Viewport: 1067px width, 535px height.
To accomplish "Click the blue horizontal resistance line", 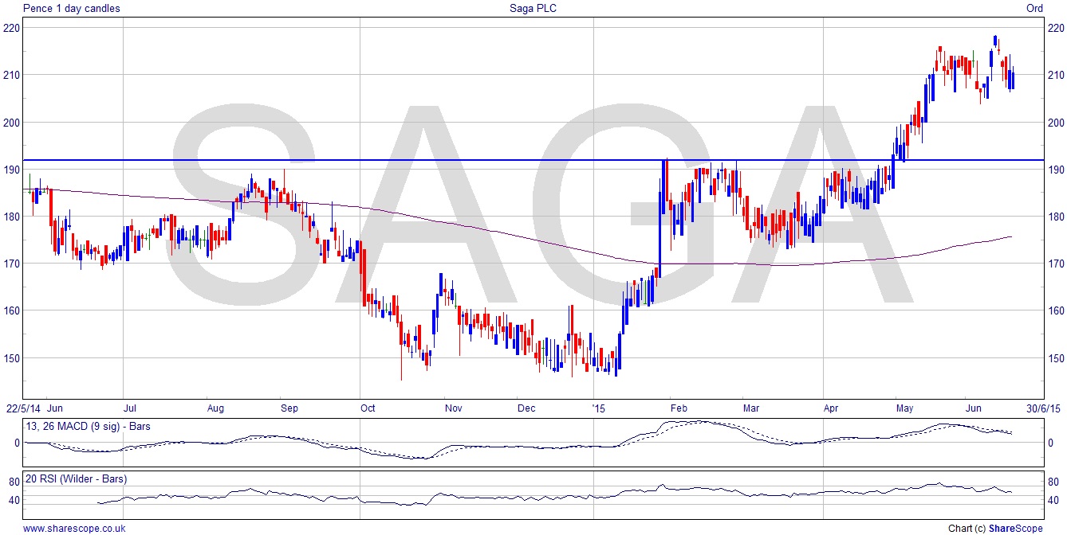I will [x=478, y=160].
